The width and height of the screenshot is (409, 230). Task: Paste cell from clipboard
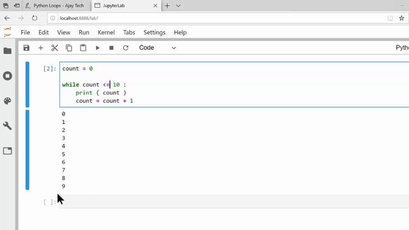83,48
